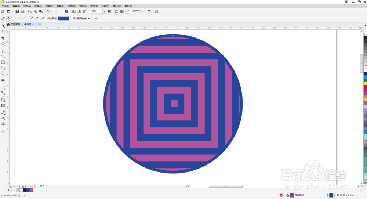Viewport: 367px width, 199px height.
Task: Select the Shape tool
Action: coord(3,31)
